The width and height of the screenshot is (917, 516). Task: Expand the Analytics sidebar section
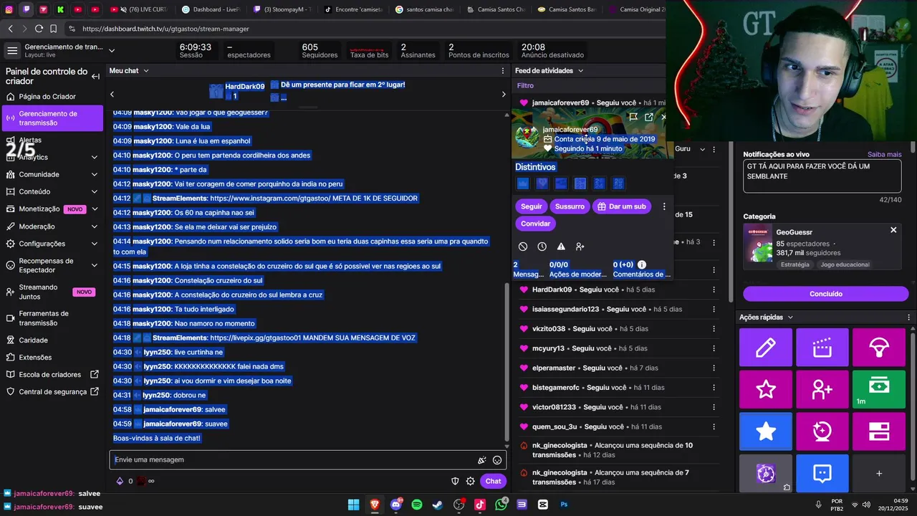95,157
